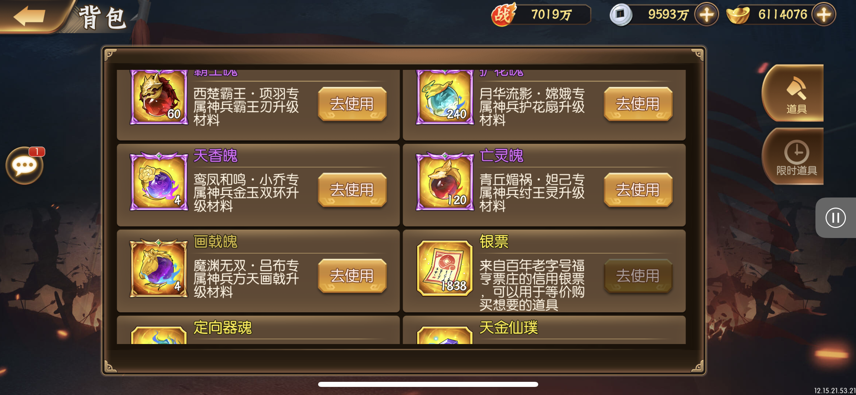This screenshot has width=856, height=395.
Task: Select the 画戟魄 horse orb icon
Action: tap(159, 268)
